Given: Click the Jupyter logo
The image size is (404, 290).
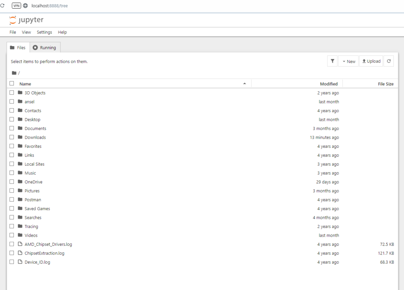Looking at the screenshot, I should (26, 20).
